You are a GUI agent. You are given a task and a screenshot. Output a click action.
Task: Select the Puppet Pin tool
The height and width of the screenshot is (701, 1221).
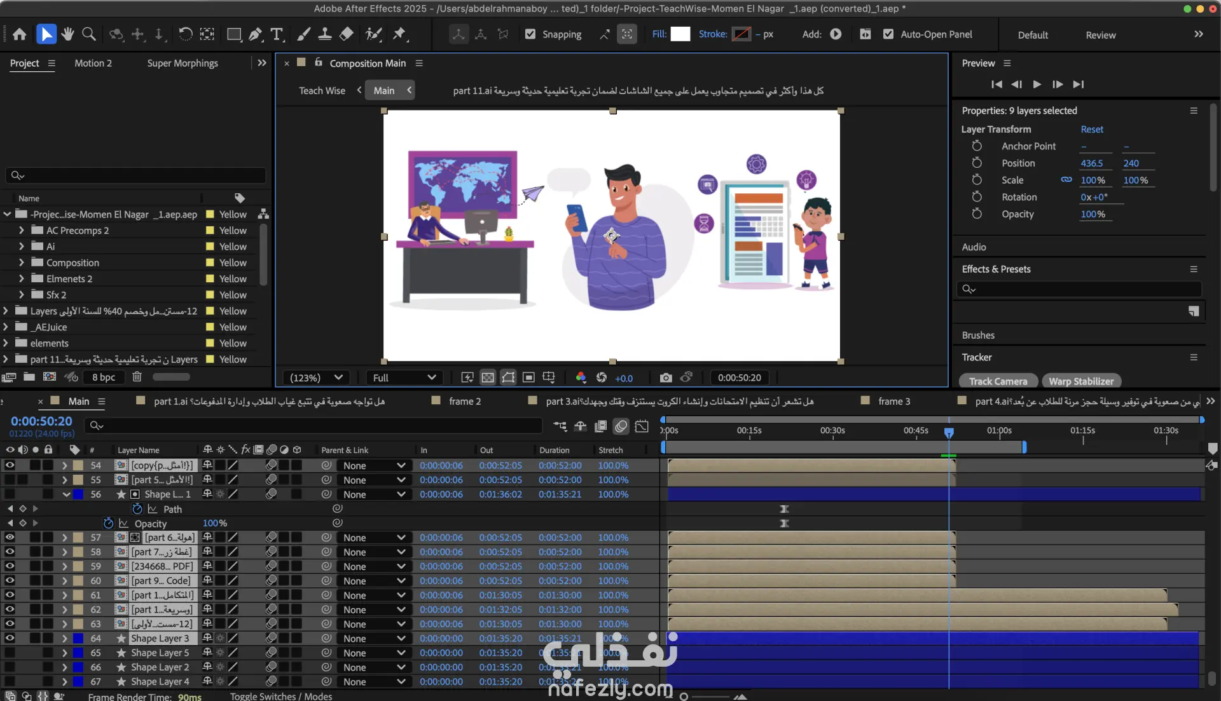[399, 34]
